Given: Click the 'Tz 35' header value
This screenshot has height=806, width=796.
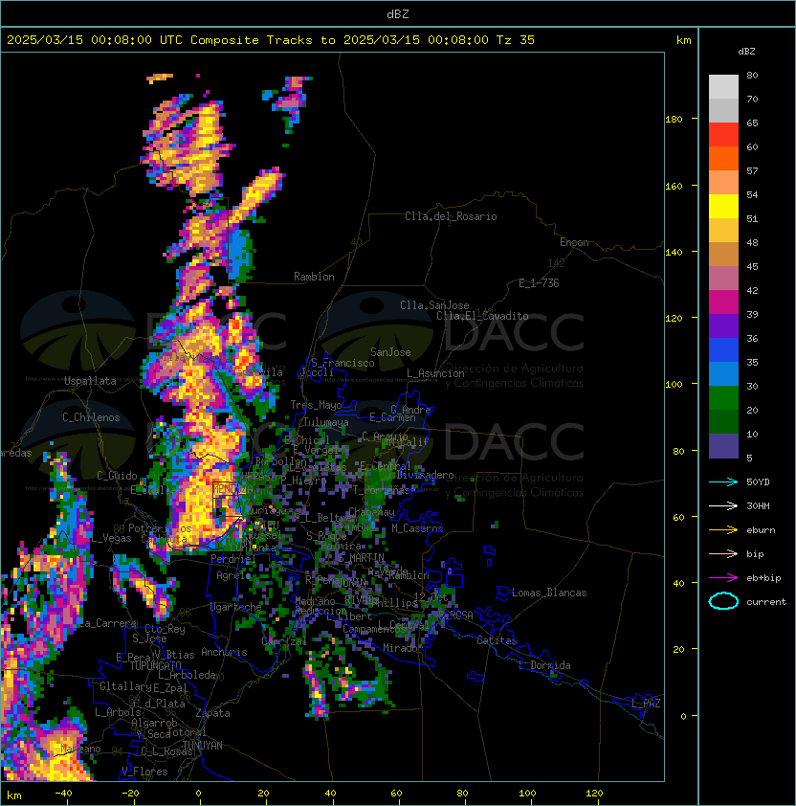Looking at the screenshot, I should pos(516,40).
